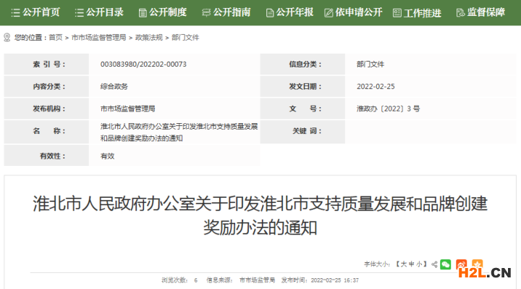Screen dimensions: 521x289
Task: Open 政策法规 breadcrumb link
Action: click(149, 38)
